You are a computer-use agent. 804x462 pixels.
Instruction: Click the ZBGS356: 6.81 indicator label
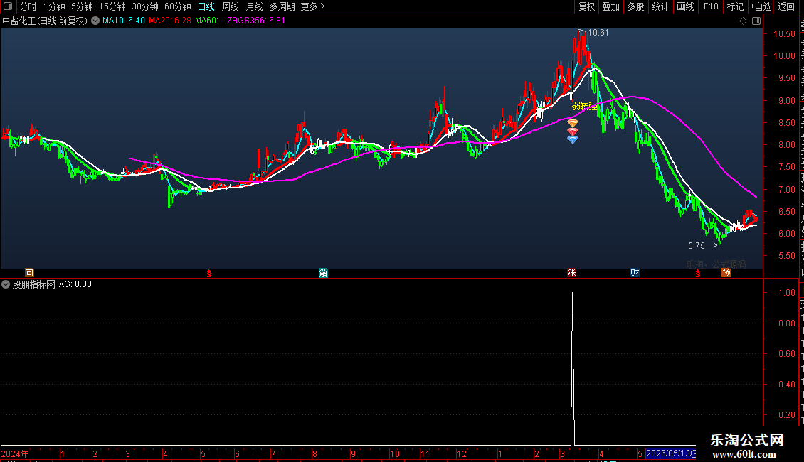(256, 21)
